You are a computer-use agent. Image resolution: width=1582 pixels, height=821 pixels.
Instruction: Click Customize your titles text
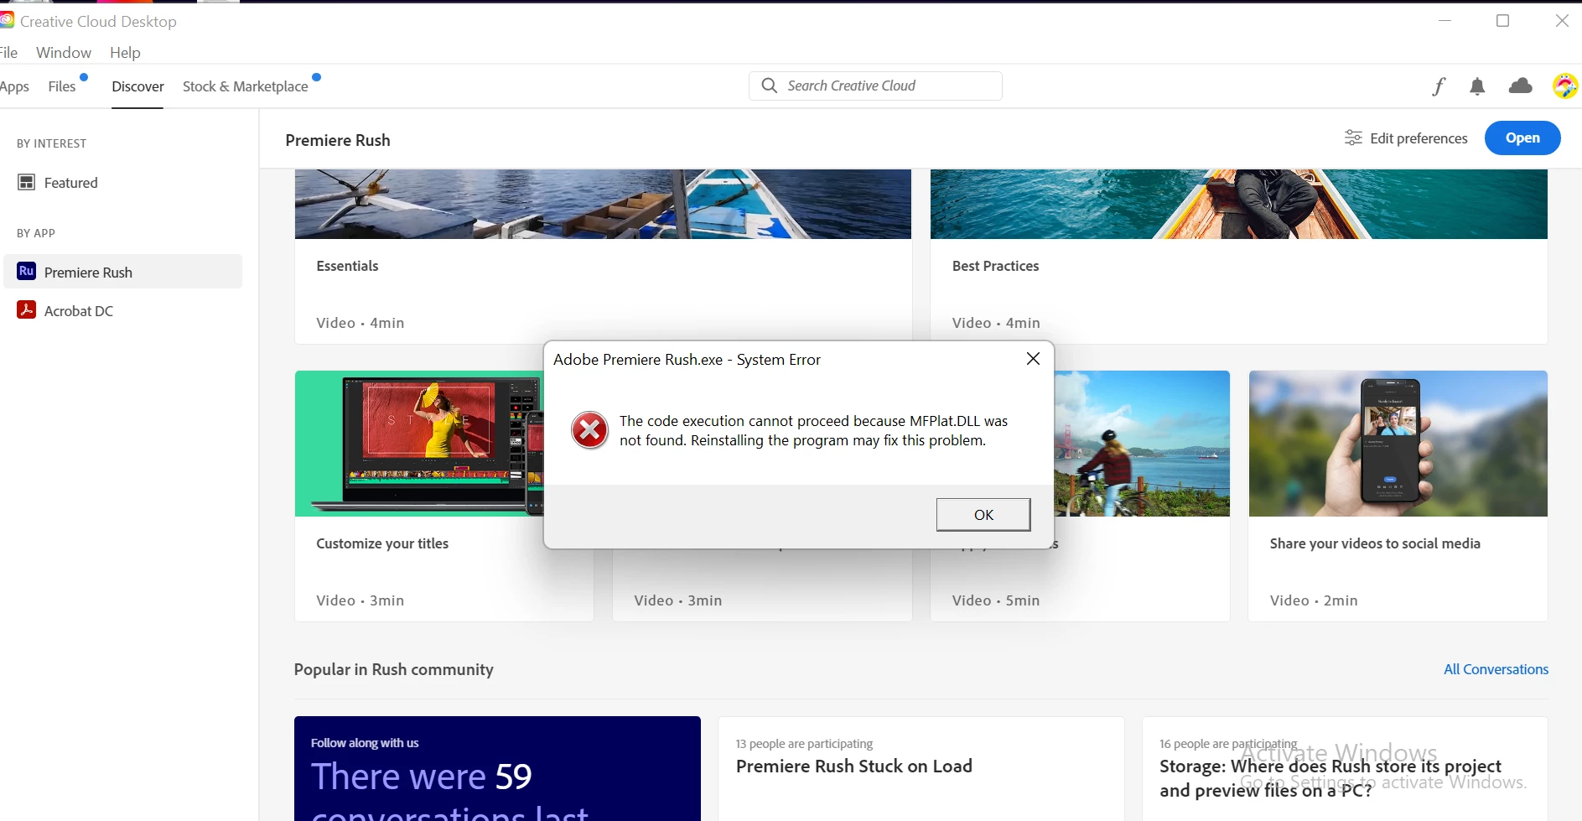[382, 543]
